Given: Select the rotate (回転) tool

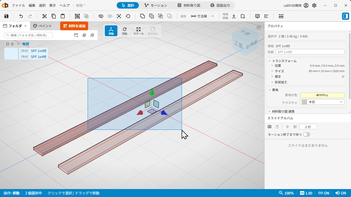Looking at the screenshot, I should tap(125, 31).
